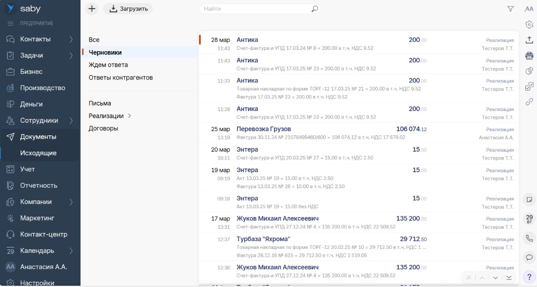The image size is (537, 287).
Task: Toggle multi-select checkboxes mode icon
Action: coord(529,86)
